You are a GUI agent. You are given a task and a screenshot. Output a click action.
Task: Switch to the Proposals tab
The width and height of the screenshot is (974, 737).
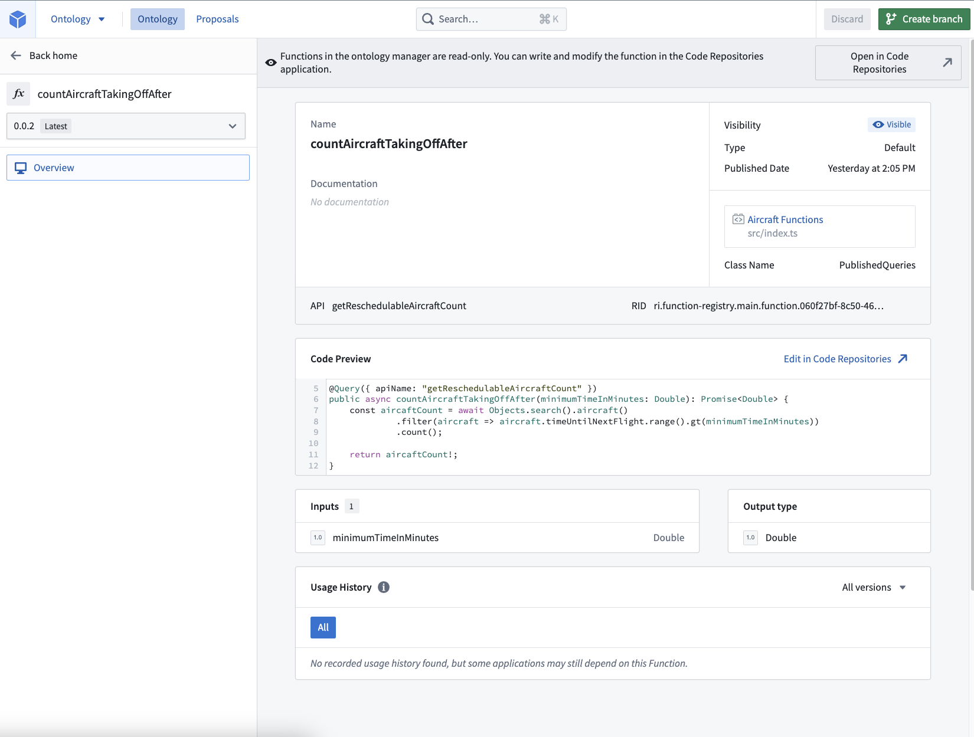tap(217, 19)
